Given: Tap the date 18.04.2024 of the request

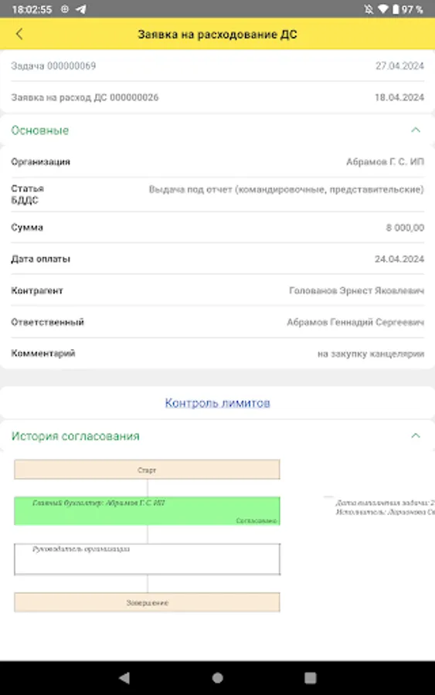Looking at the screenshot, I should pos(399,97).
